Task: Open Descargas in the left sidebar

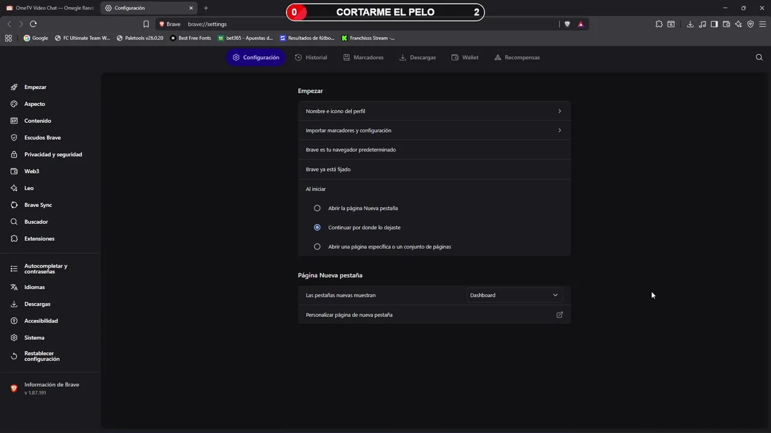Action: point(37,304)
